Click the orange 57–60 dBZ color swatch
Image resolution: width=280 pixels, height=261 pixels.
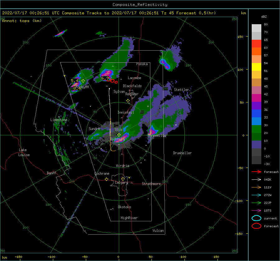256,52
